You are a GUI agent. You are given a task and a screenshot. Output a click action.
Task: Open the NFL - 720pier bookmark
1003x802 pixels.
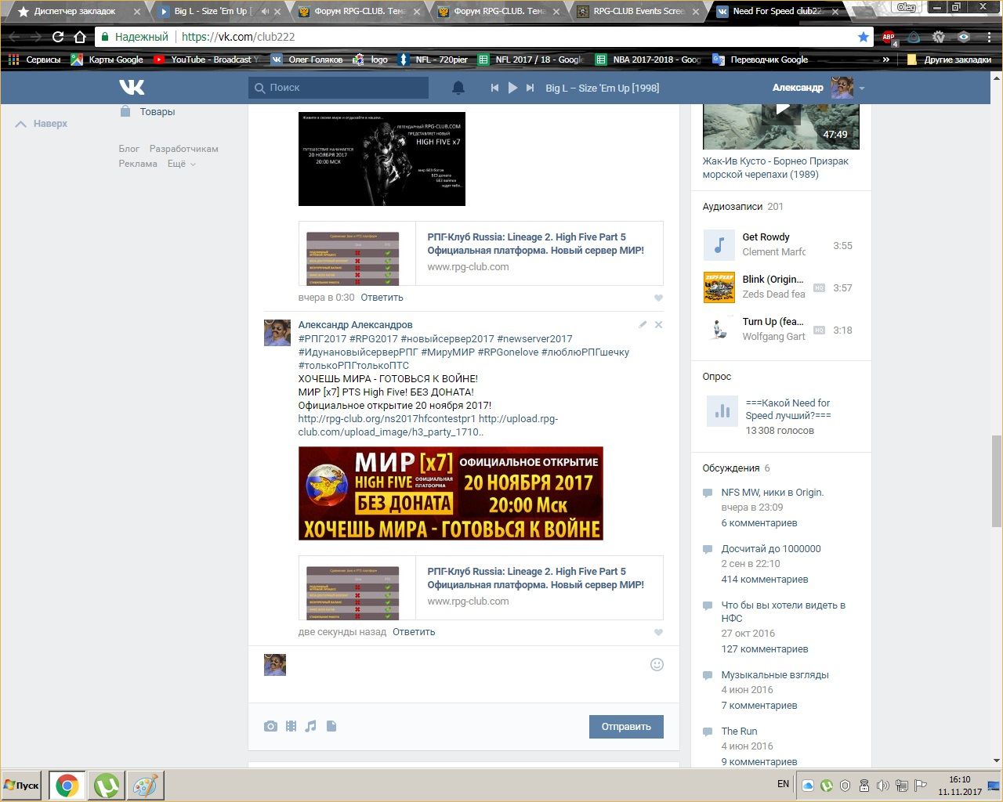point(433,60)
